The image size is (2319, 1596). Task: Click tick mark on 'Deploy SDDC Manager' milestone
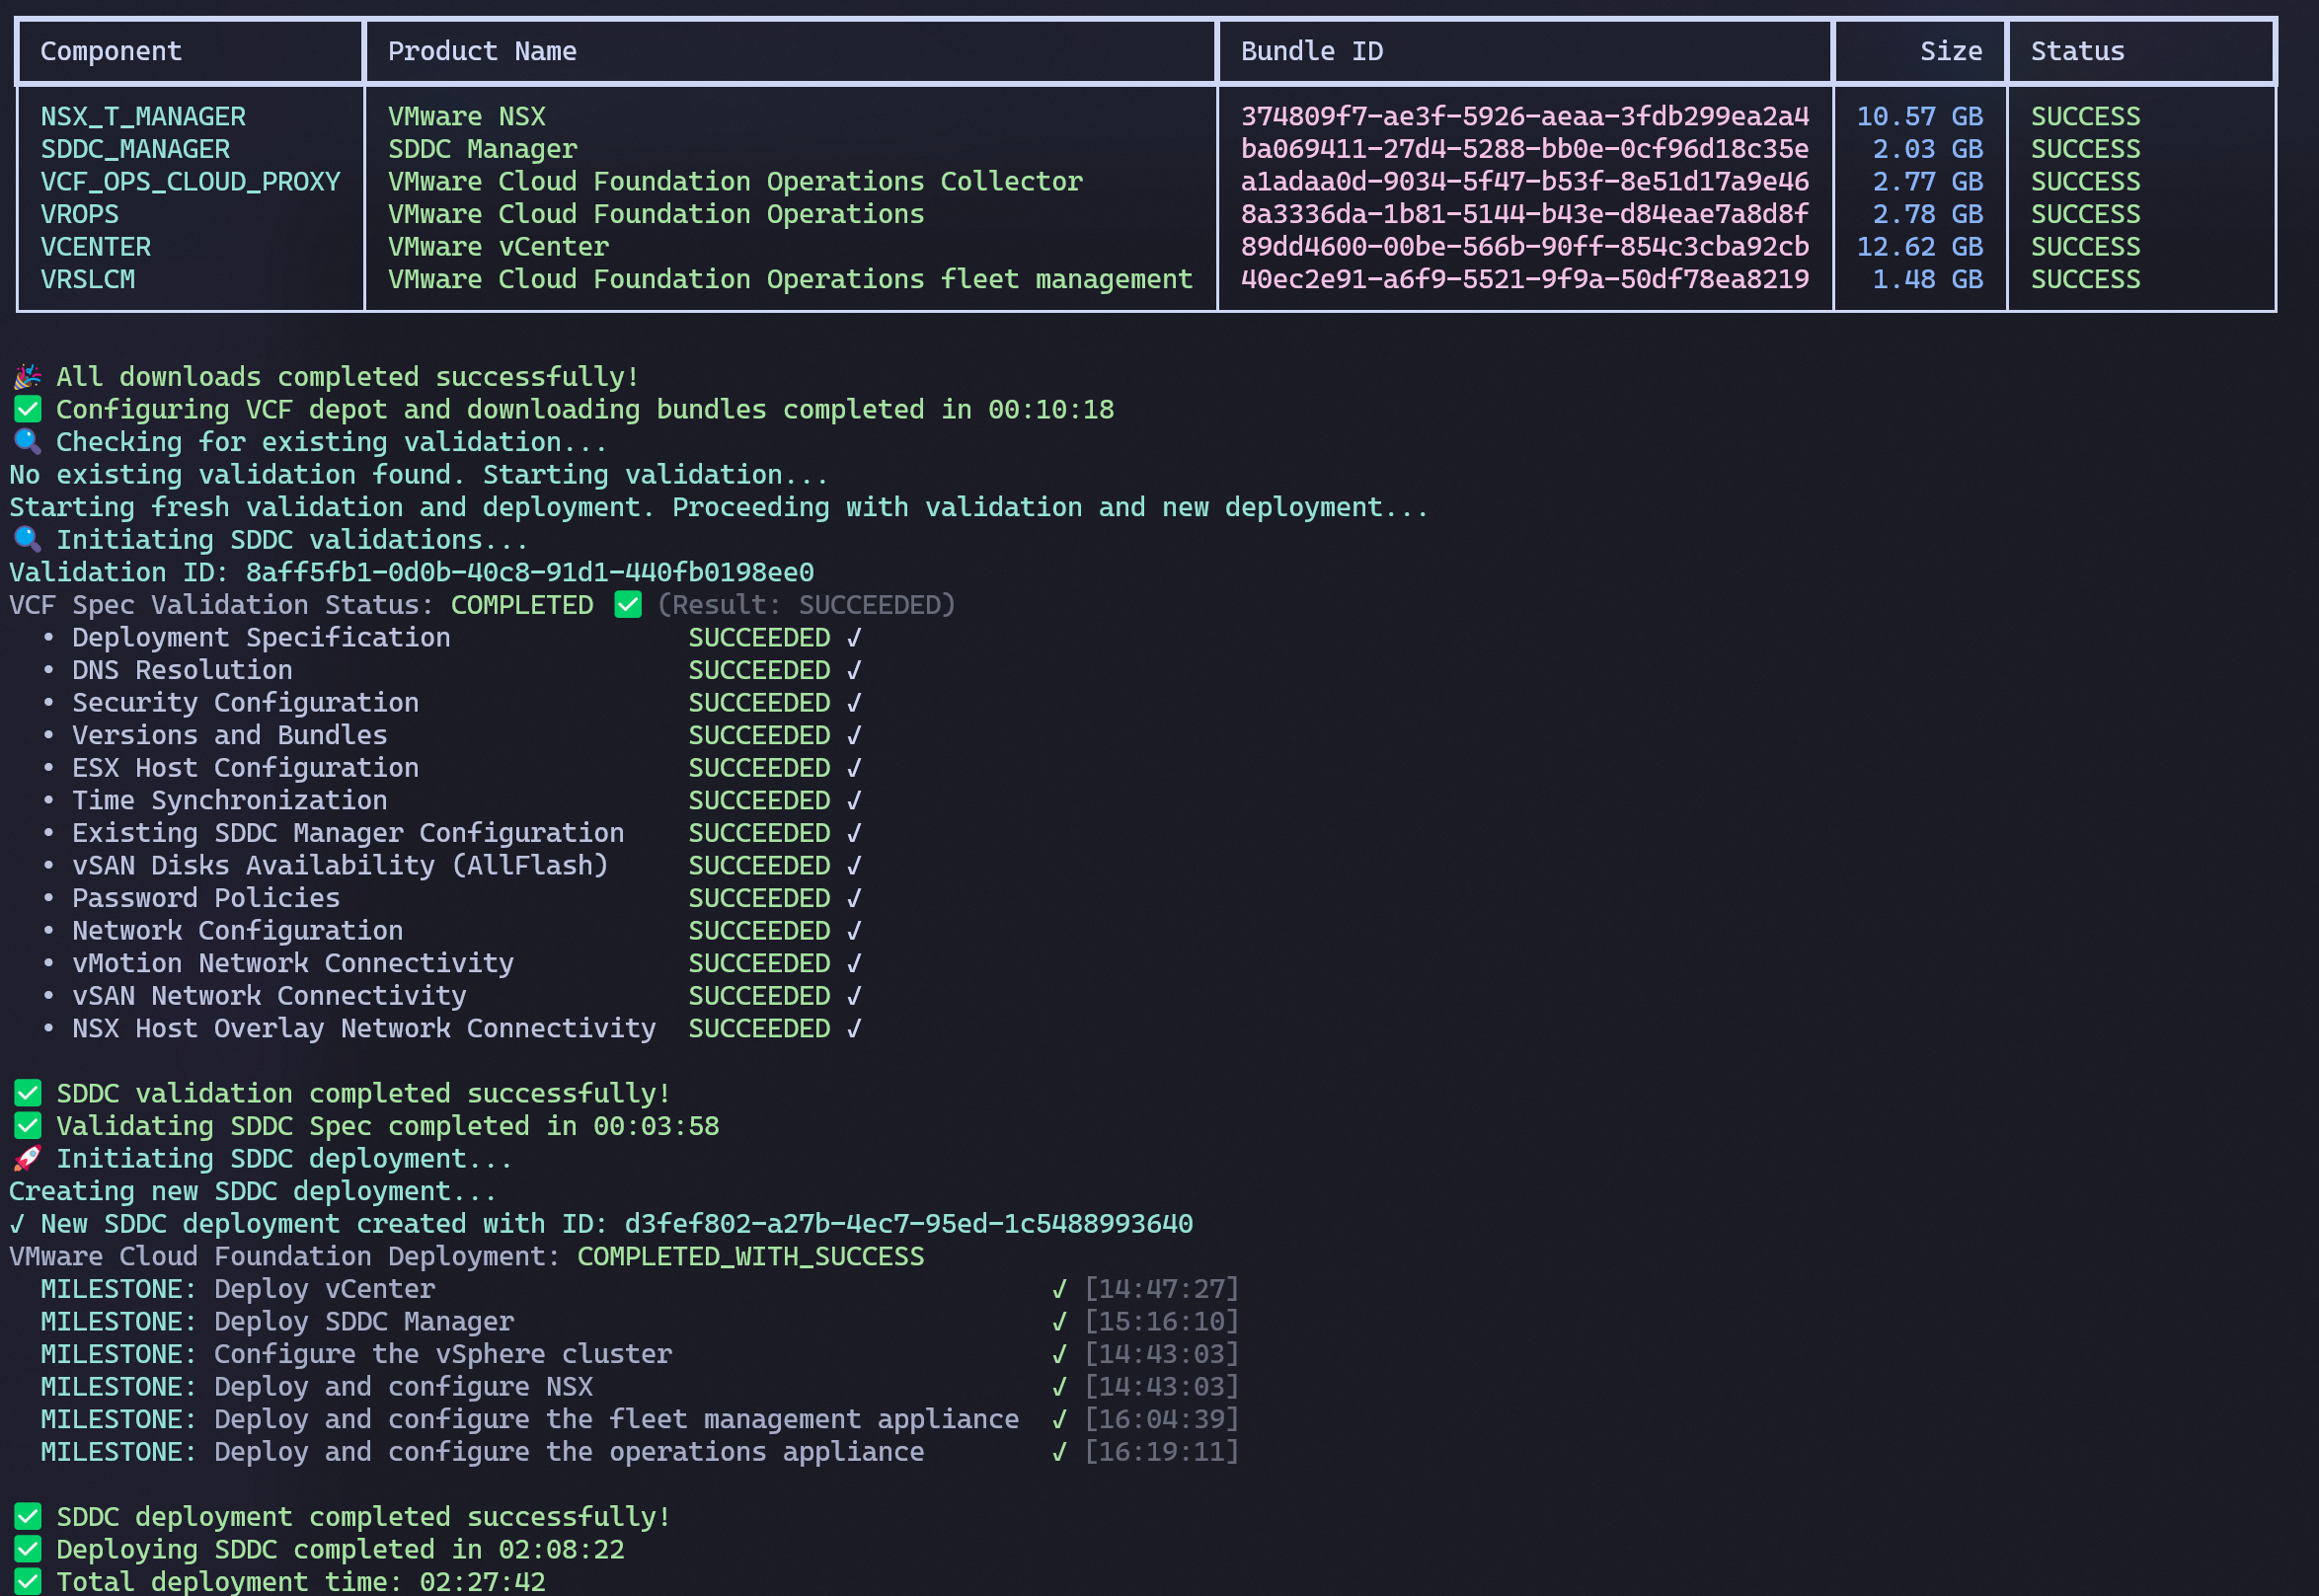coord(1059,1322)
